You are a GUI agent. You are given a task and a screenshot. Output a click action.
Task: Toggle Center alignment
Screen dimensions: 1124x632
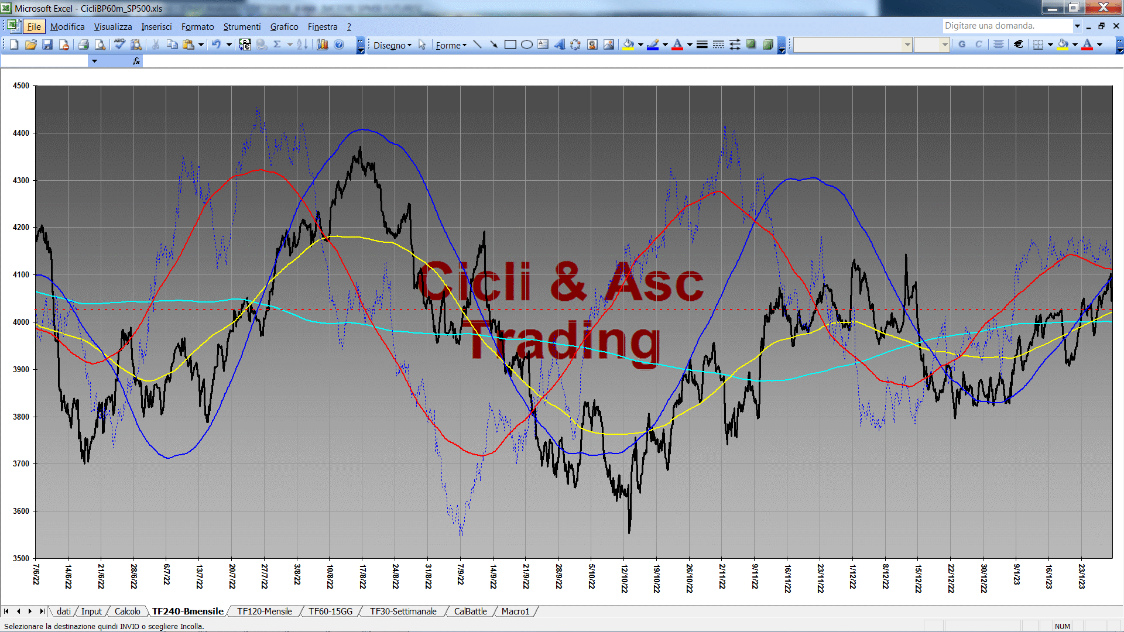tap(999, 44)
